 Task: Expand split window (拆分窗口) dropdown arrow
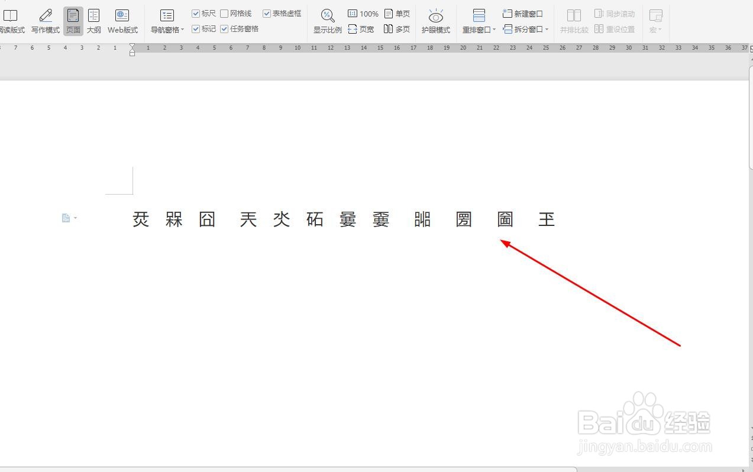pyautogui.click(x=547, y=30)
